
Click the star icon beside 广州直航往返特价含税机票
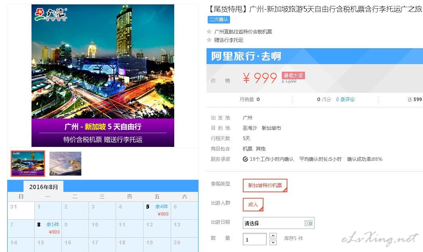point(209,31)
